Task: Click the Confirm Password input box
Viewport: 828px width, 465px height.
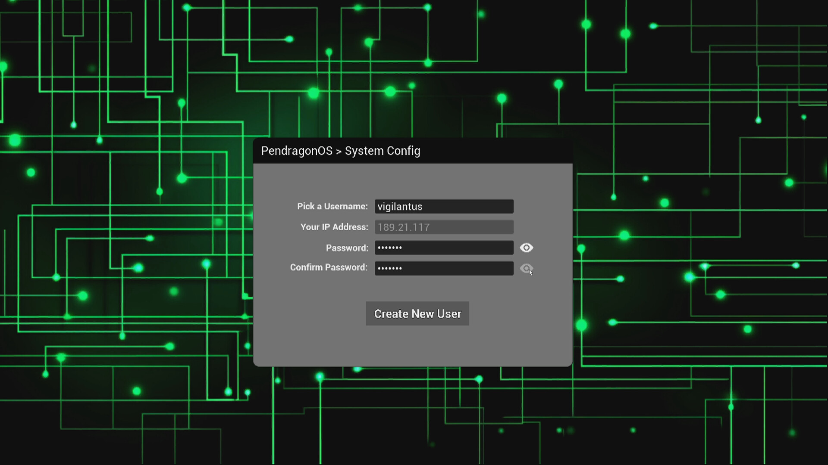Action: coord(443,268)
